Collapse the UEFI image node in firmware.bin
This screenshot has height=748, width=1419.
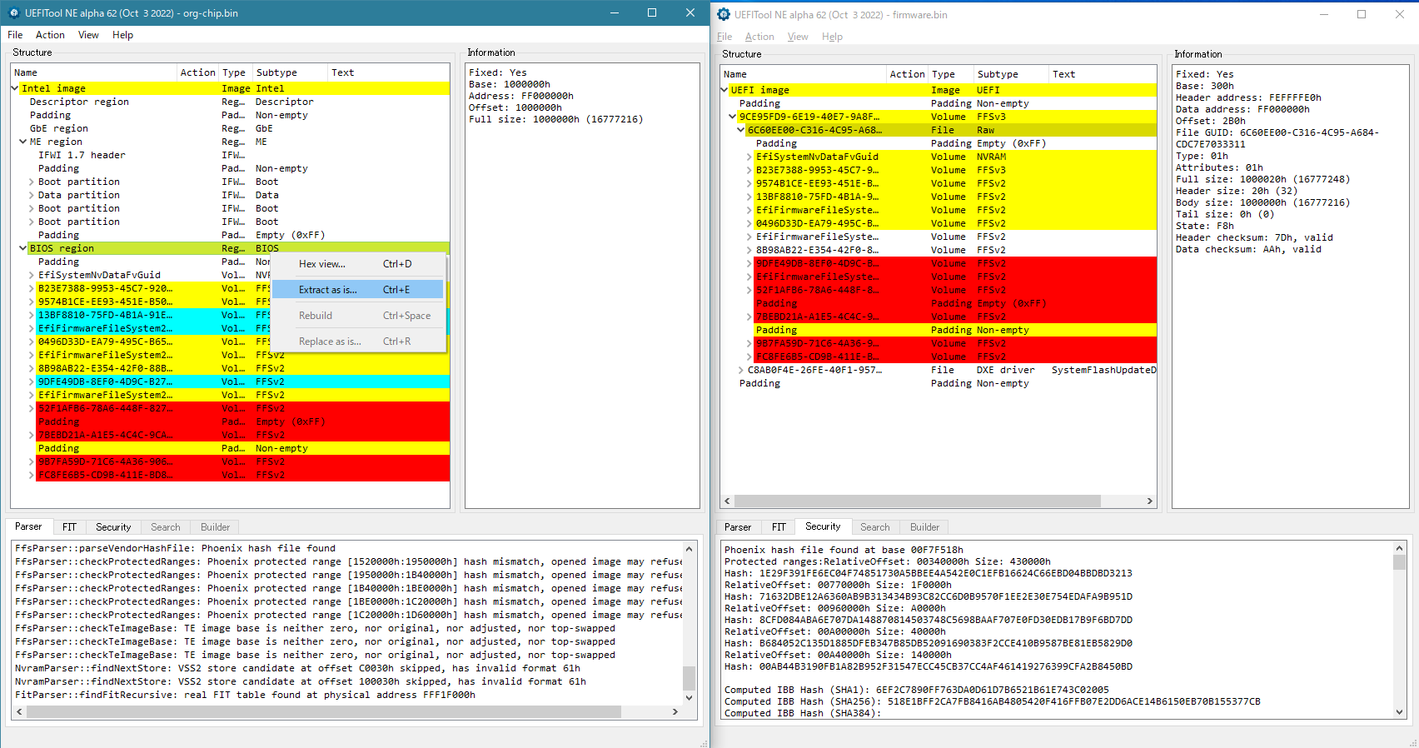[724, 90]
